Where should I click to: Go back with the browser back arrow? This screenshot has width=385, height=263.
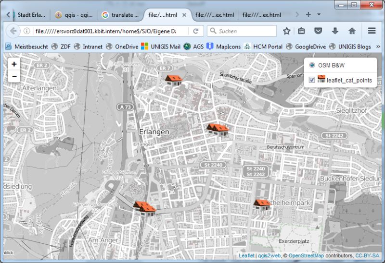(13, 31)
